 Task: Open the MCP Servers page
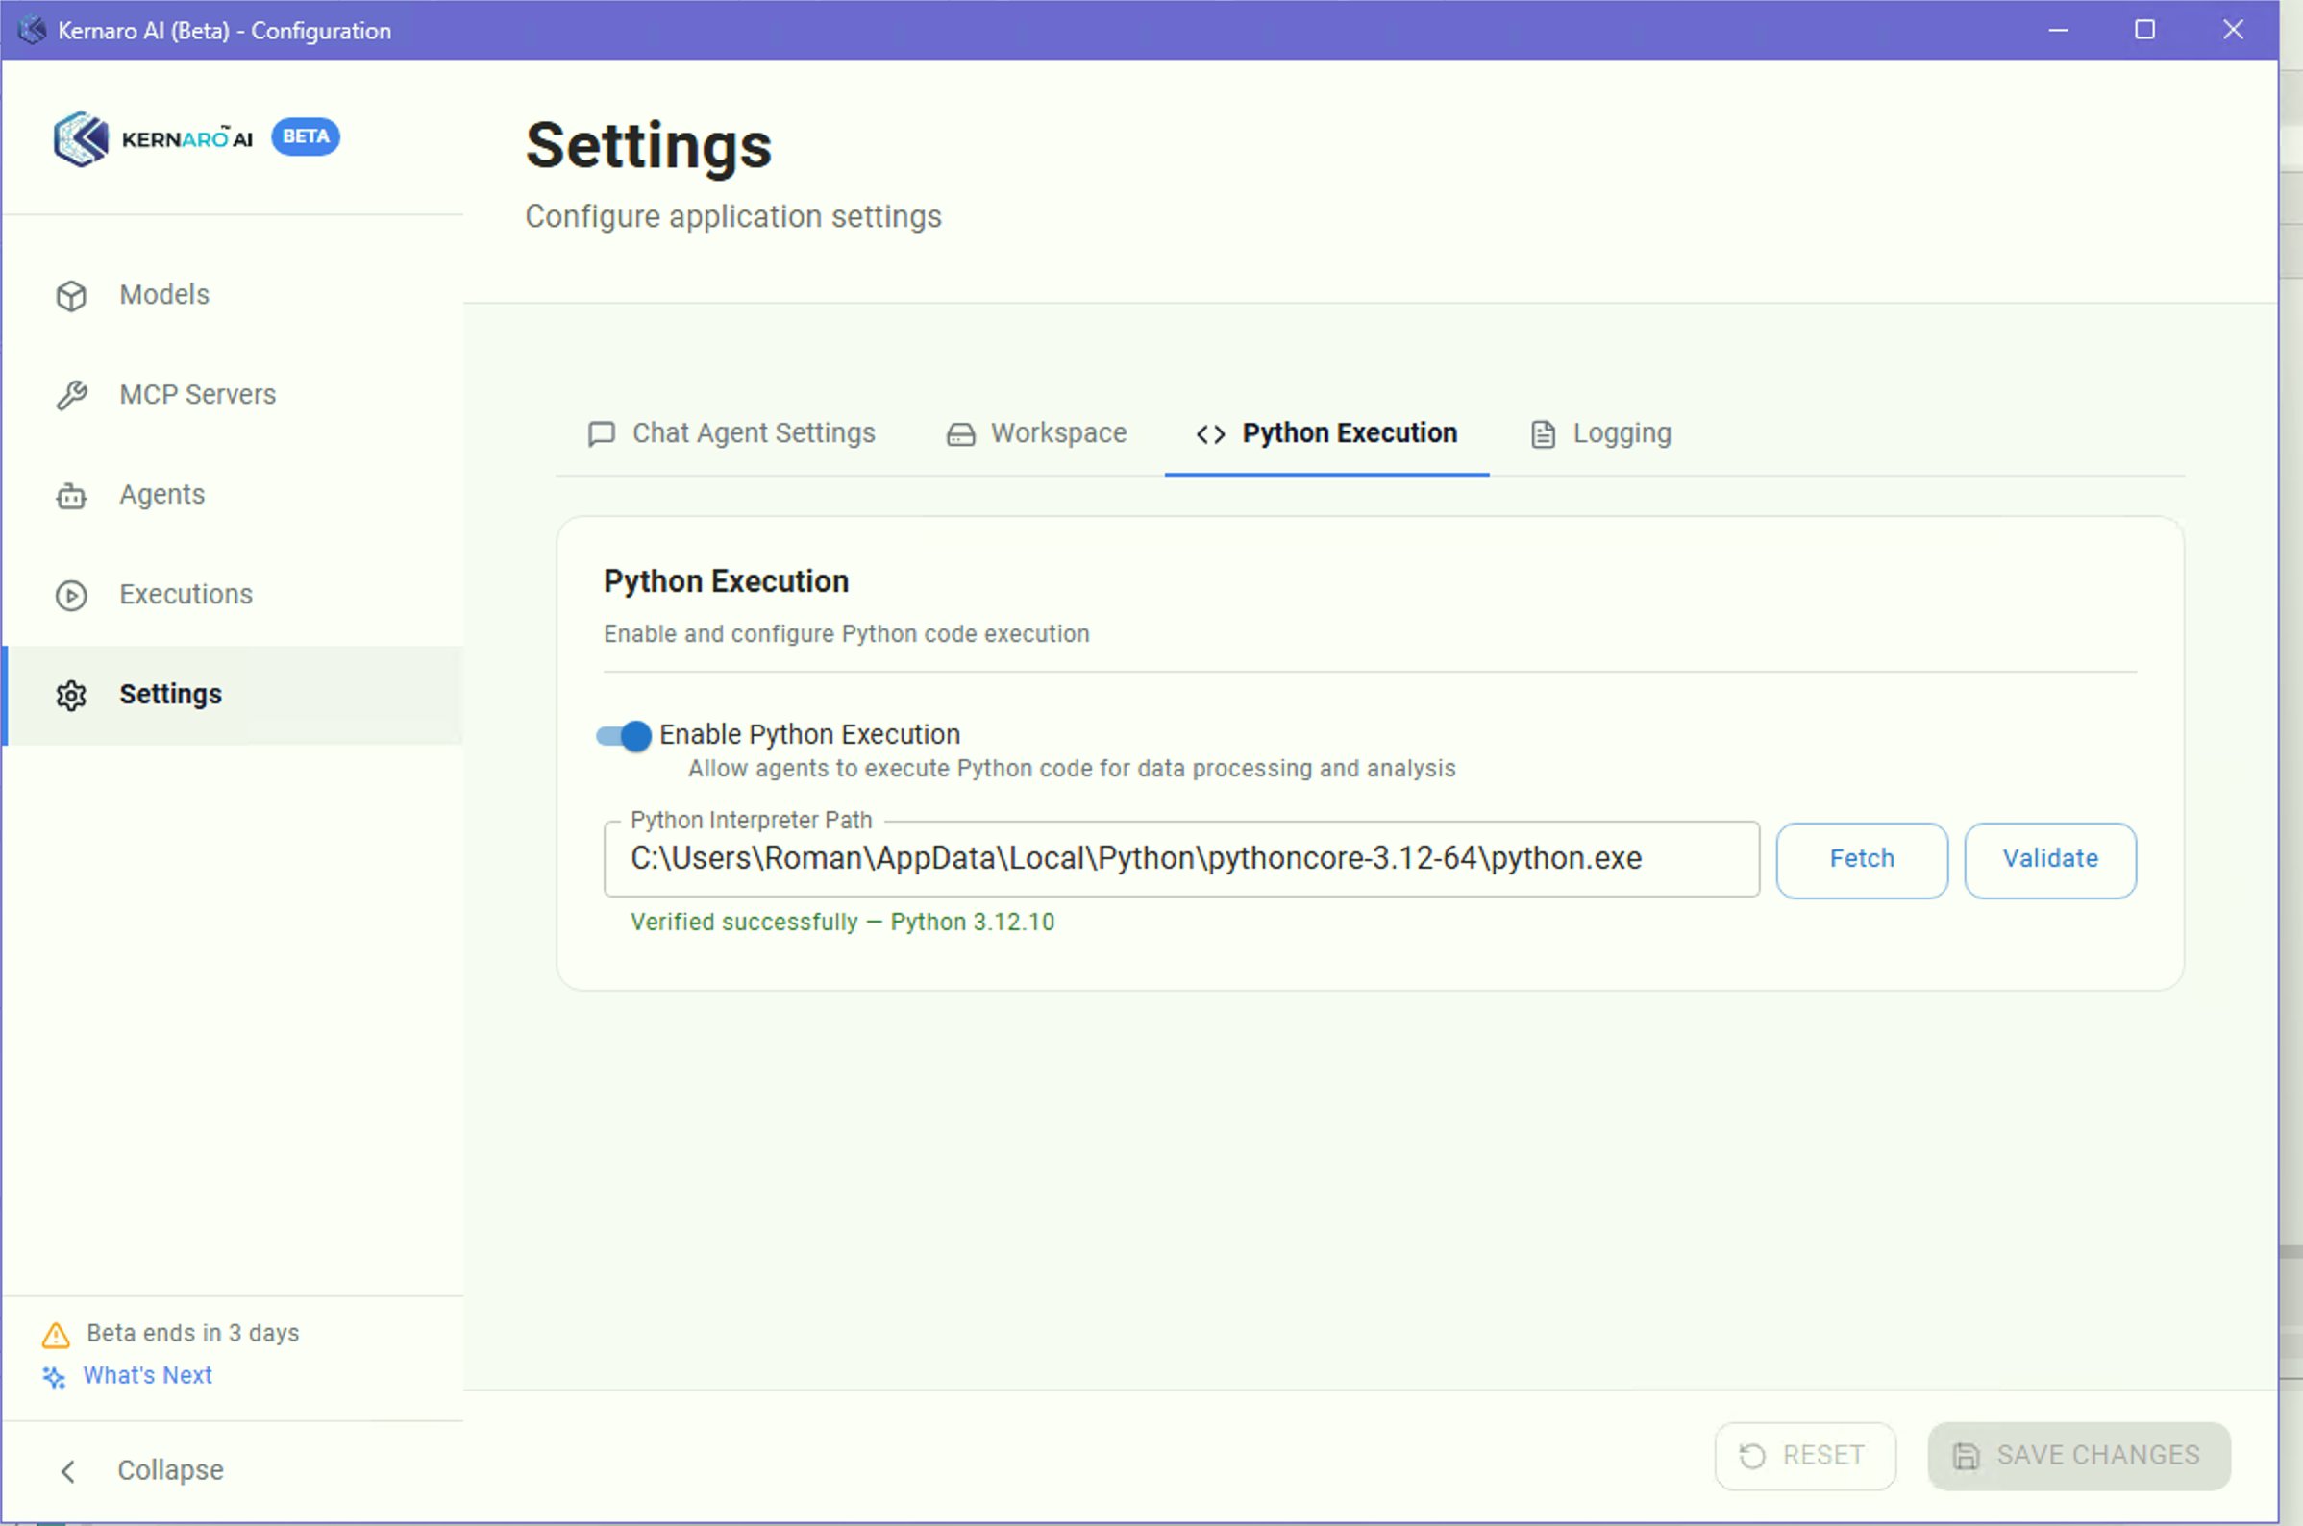click(234, 395)
